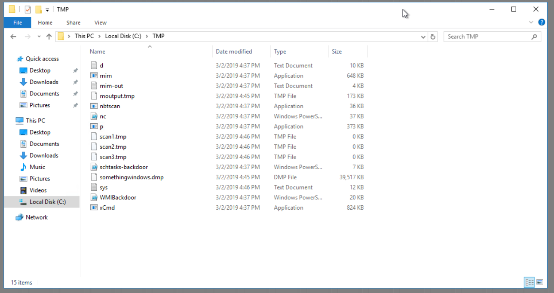Select the WMIBackdoor PowerShell script icon
Image resolution: width=554 pixels, height=293 pixels.
click(x=94, y=198)
